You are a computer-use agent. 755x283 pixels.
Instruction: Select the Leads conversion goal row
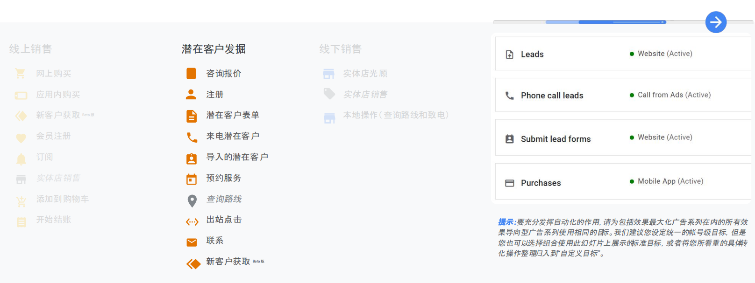622,54
